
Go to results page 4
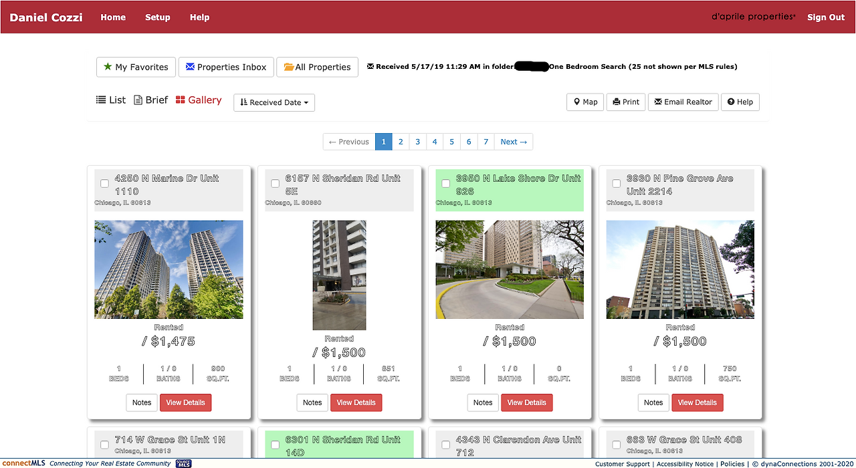click(x=435, y=142)
